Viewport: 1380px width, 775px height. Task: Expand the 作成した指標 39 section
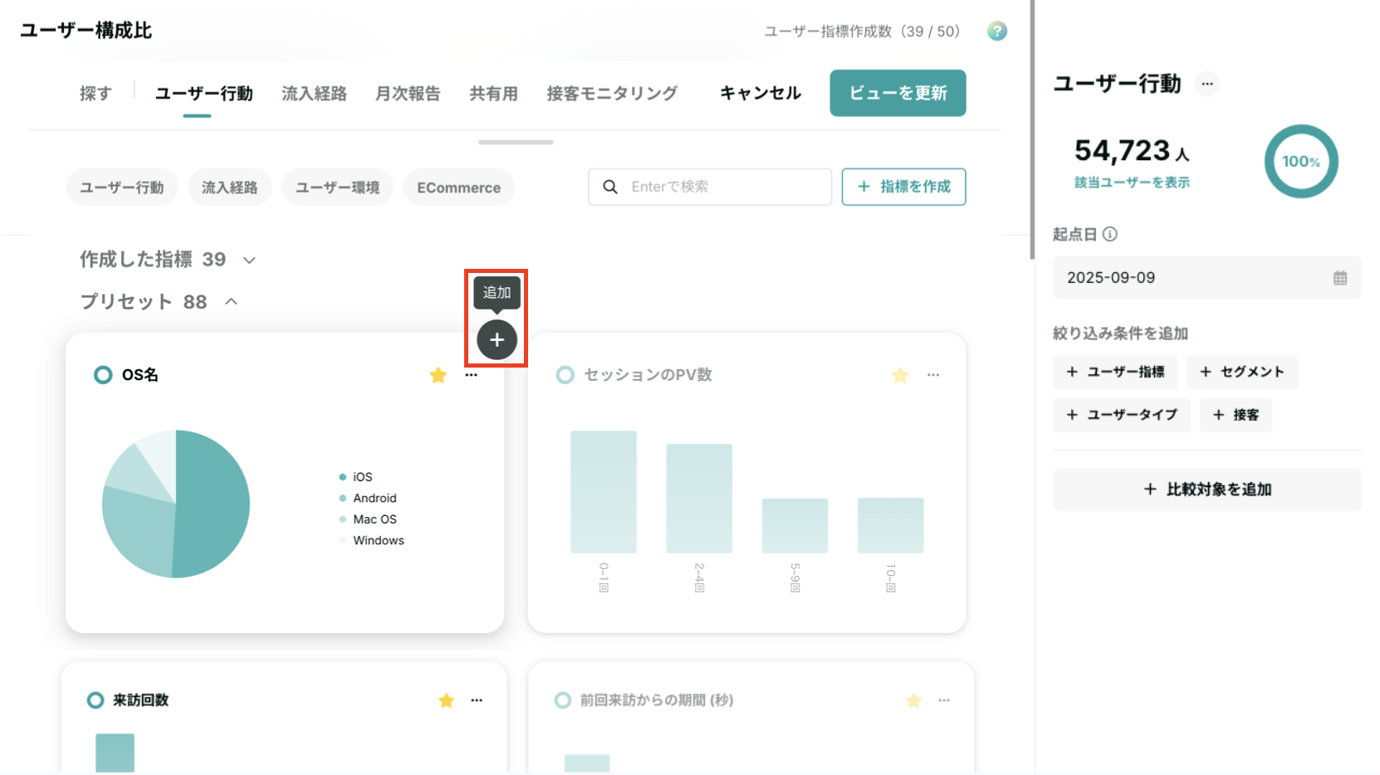pyautogui.click(x=168, y=260)
